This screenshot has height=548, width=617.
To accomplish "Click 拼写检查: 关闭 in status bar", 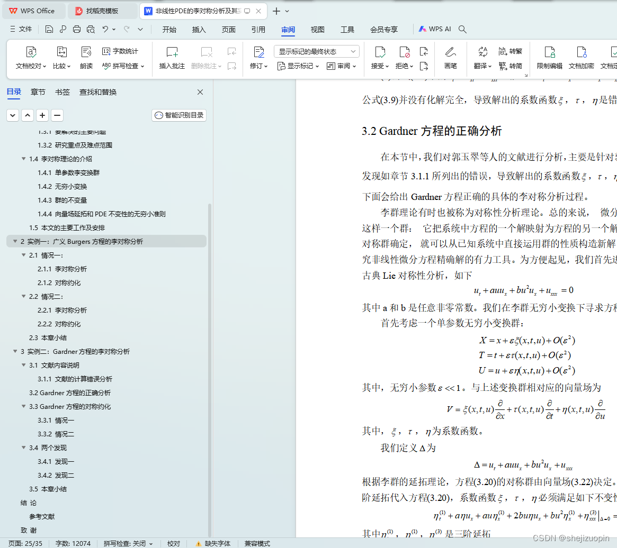I will [x=128, y=543].
